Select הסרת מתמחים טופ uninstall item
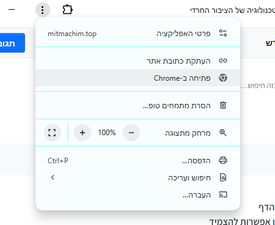275x225 pixels. pyautogui.click(x=137, y=105)
